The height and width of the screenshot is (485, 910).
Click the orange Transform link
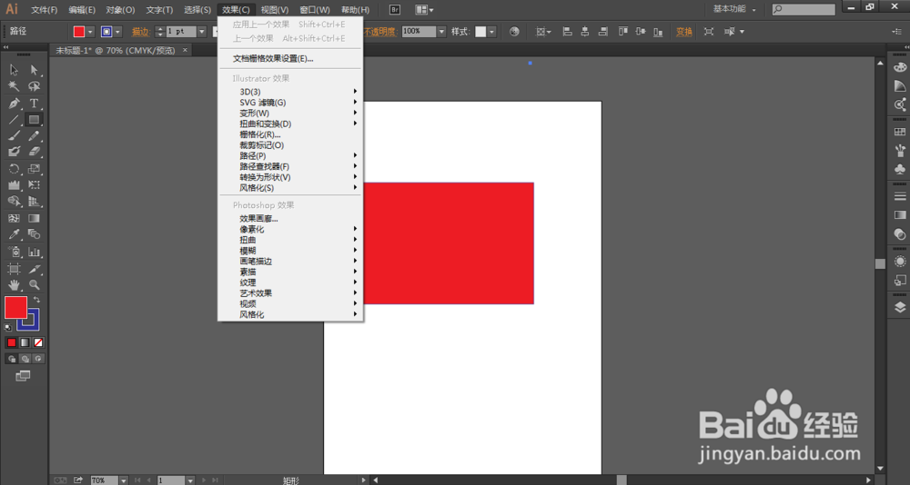coord(684,32)
